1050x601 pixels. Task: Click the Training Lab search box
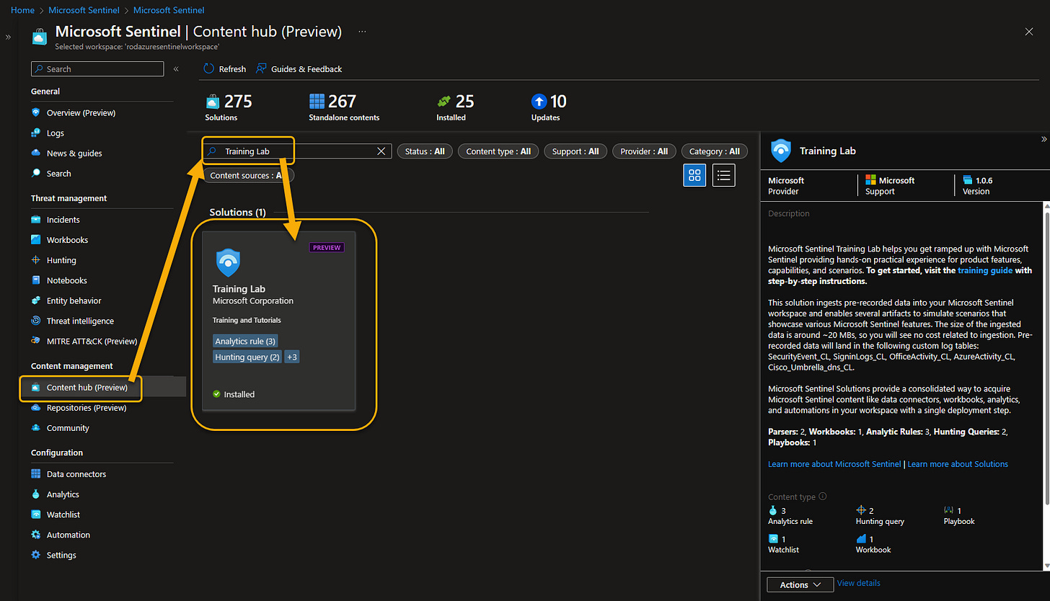point(297,151)
